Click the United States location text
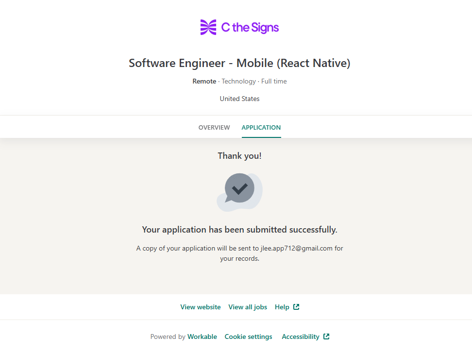The width and height of the screenshot is (472, 353). (239, 99)
